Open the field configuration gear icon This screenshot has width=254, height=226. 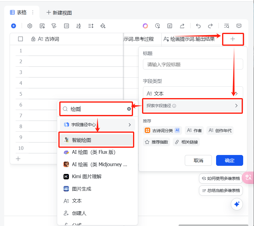pos(30,26)
